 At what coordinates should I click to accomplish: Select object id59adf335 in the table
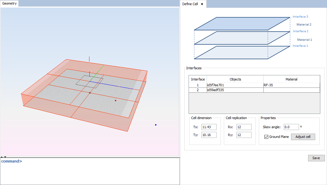pyautogui.click(x=235, y=90)
